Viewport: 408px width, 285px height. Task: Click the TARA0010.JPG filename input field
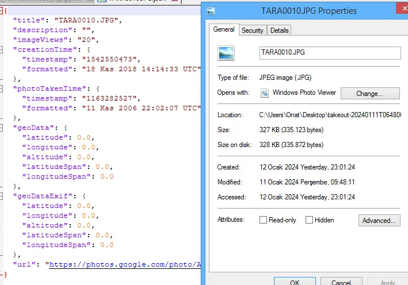[330, 53]
